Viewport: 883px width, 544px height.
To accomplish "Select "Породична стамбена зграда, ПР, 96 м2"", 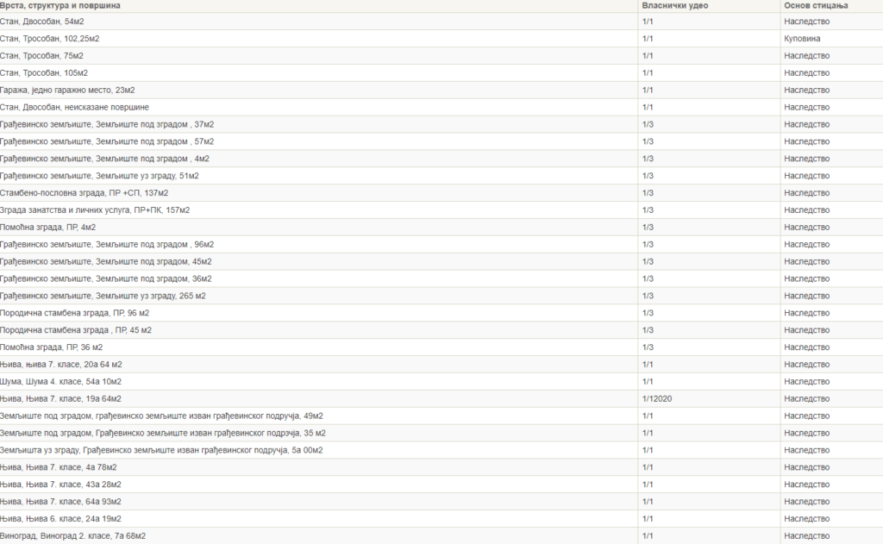I will click(x=74, y=313).
